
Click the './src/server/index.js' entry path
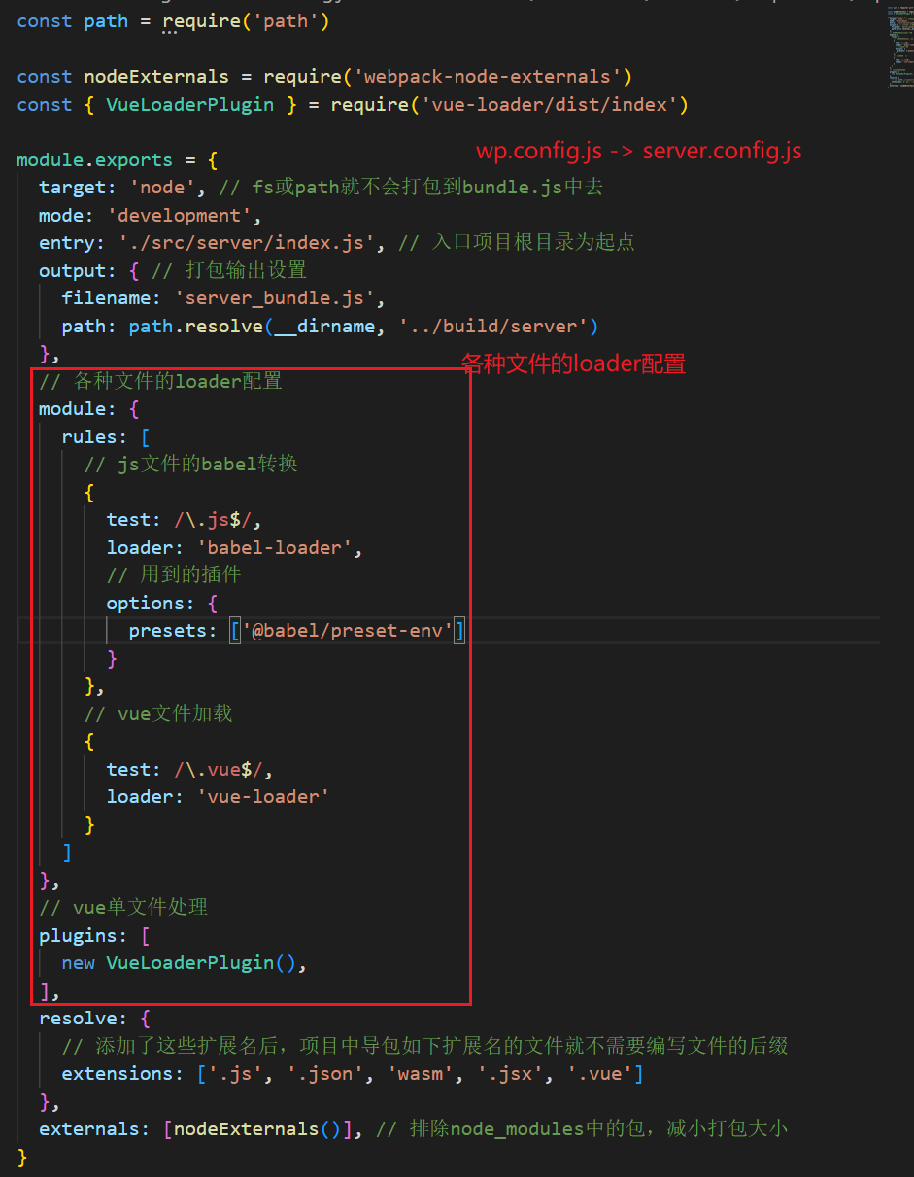point(247,243)
